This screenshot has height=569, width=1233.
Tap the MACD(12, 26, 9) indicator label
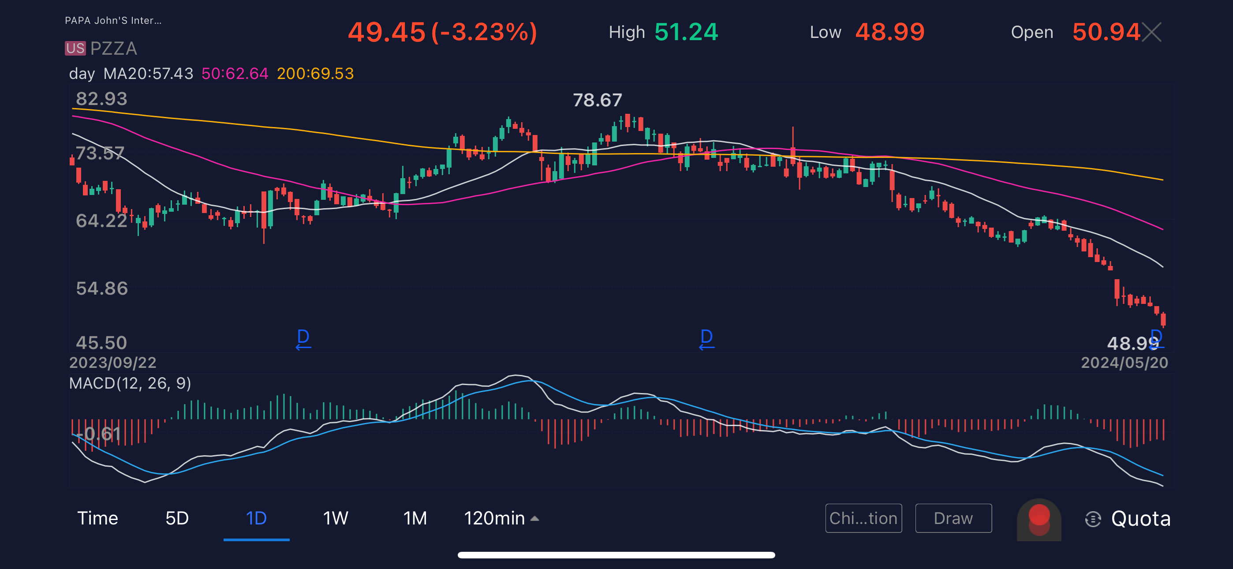130,383
